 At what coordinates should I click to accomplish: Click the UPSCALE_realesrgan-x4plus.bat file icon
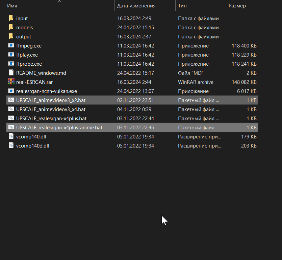pyautogui.click(x=11, y=118)
